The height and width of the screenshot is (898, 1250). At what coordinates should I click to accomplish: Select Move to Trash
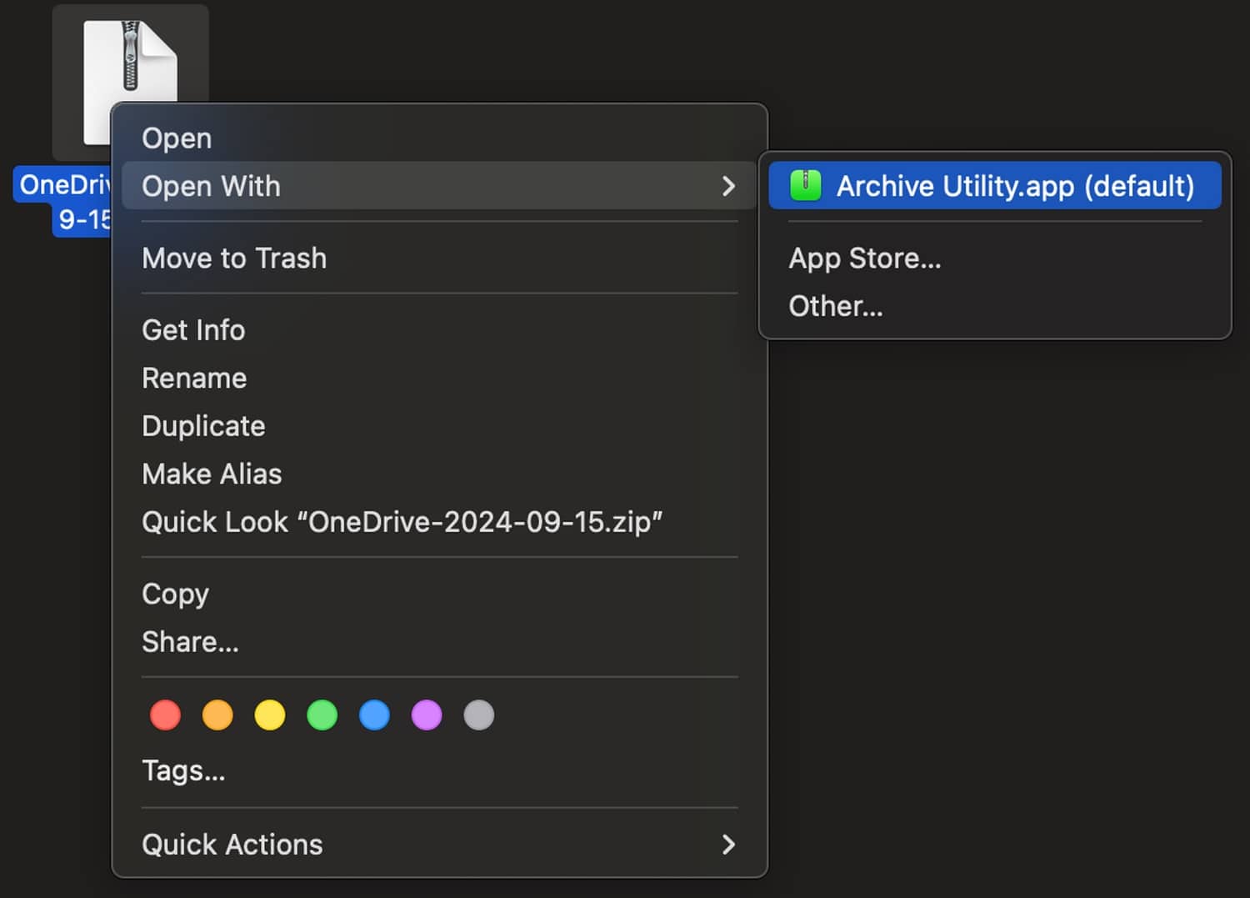tap(234, 258)
